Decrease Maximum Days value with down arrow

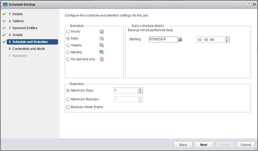pyautogui.click(x=140, y=92)
